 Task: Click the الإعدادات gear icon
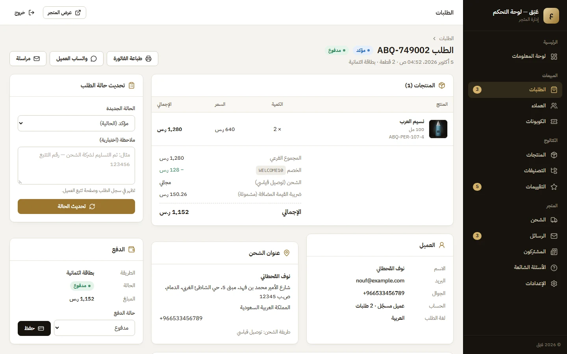tap(554, 284)
